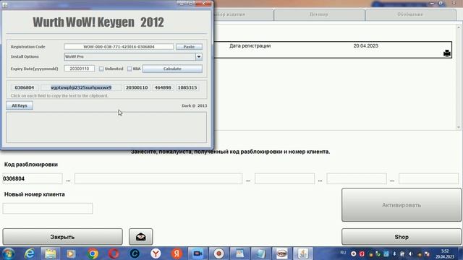Click the Дата регистрации label in the table
This screenshot has height=260, width=463.
click(250, 45)
